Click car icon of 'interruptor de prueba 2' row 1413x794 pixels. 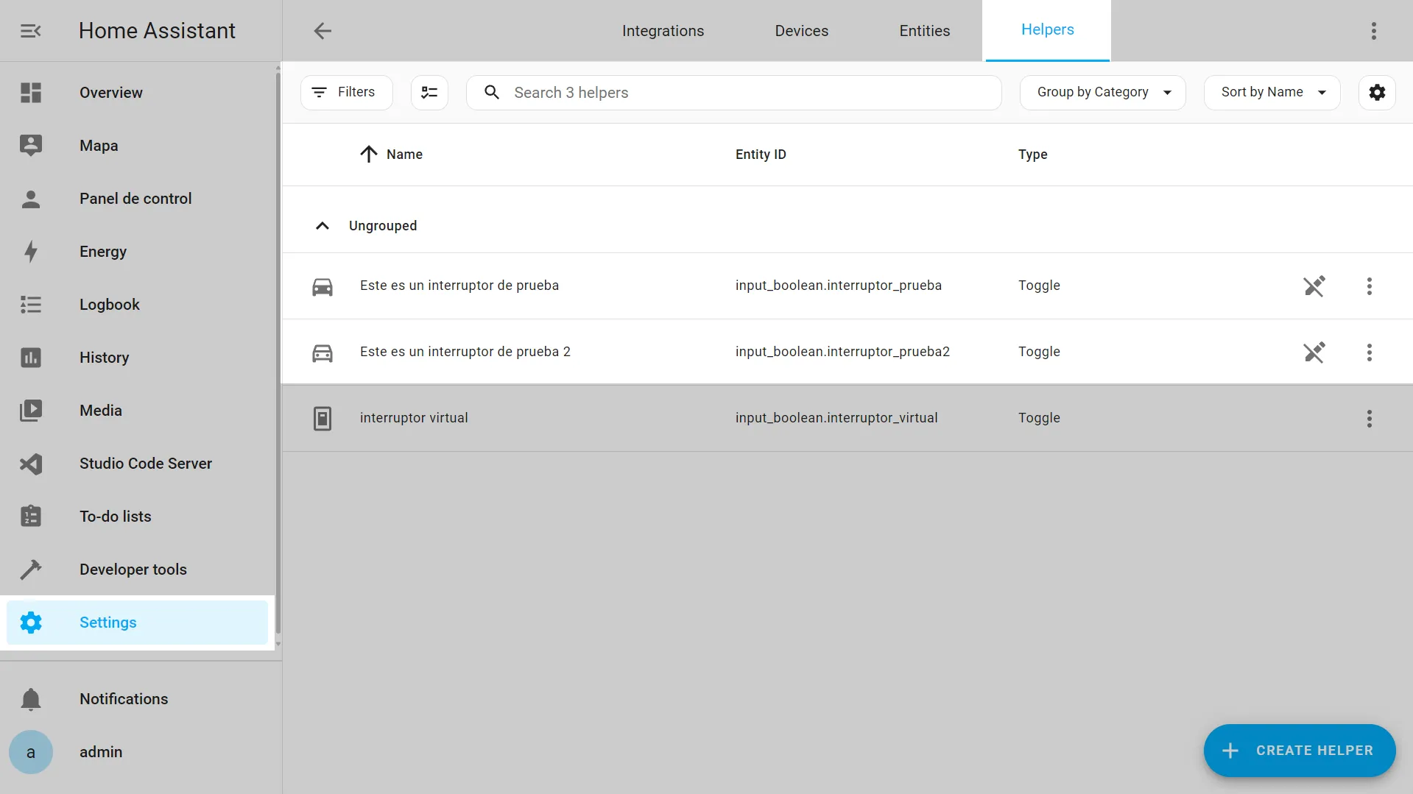tap(323, 352)
